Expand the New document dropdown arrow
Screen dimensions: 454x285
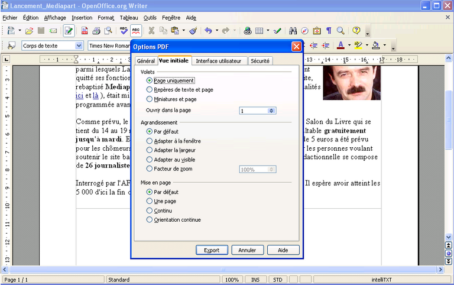20,30
